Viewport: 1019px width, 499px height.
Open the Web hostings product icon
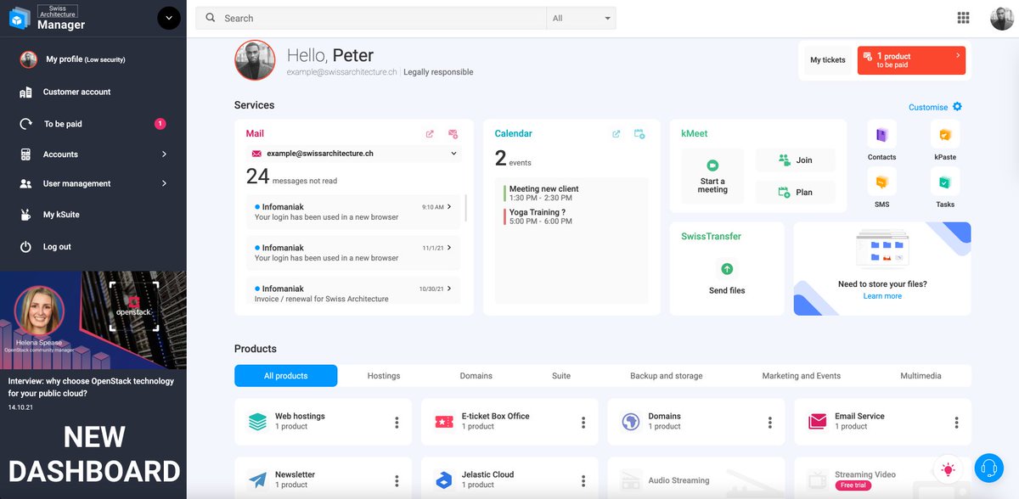click(257, 422)
